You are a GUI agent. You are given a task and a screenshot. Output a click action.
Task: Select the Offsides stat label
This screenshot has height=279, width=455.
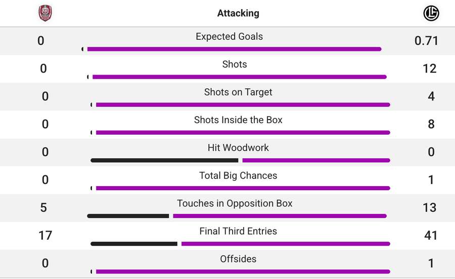coord(238,258)
